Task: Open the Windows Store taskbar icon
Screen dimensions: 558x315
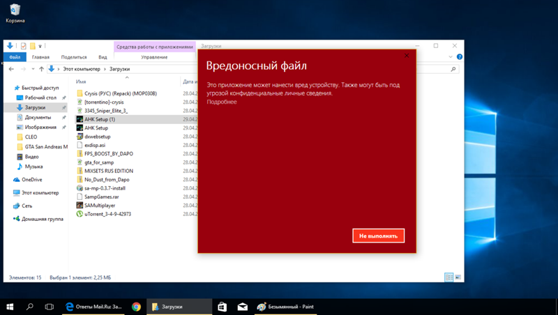Action: click(x=222, y=307)
